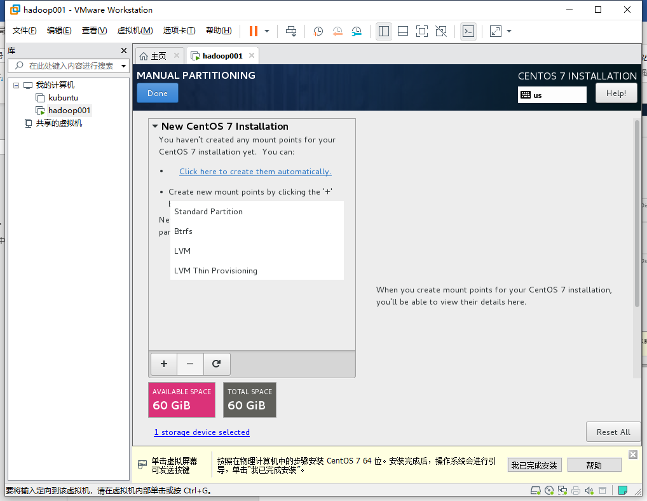
Task: Open the 1 storage device selected link
Action: [201, 432]
